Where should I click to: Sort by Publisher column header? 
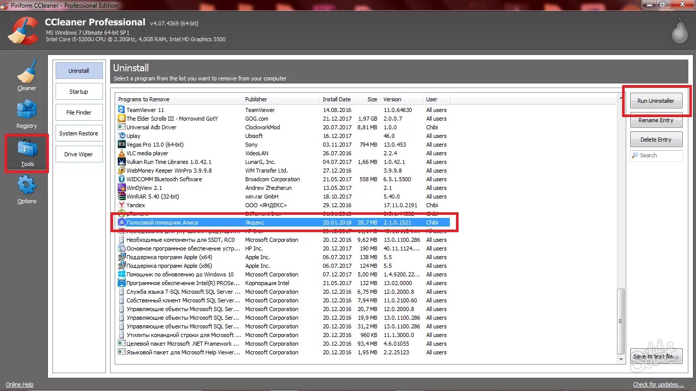click(x=281, y=99)
